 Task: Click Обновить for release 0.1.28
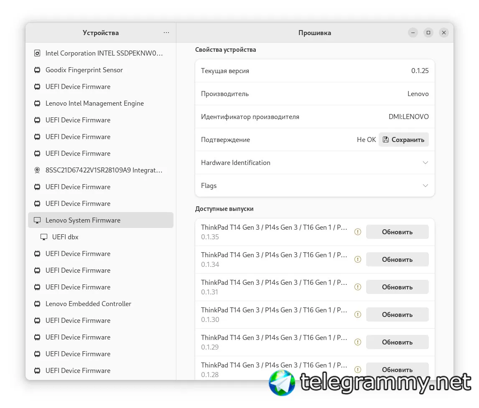click(x=397, y=370)
